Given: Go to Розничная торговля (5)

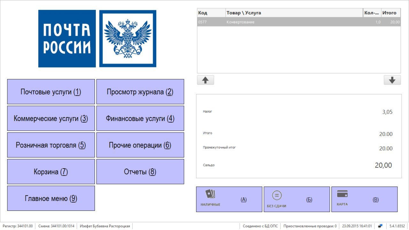Looking at the screenshot, I should (x=51, y=145).
